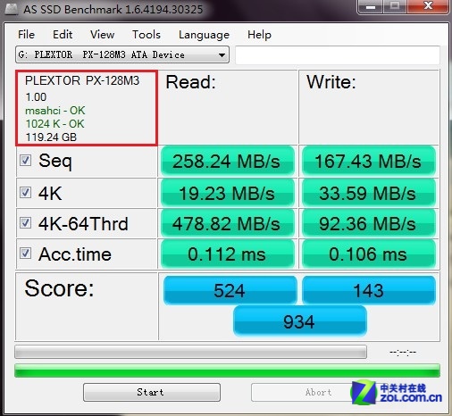Uncheck the 4K test checkbox

[25, 193]
